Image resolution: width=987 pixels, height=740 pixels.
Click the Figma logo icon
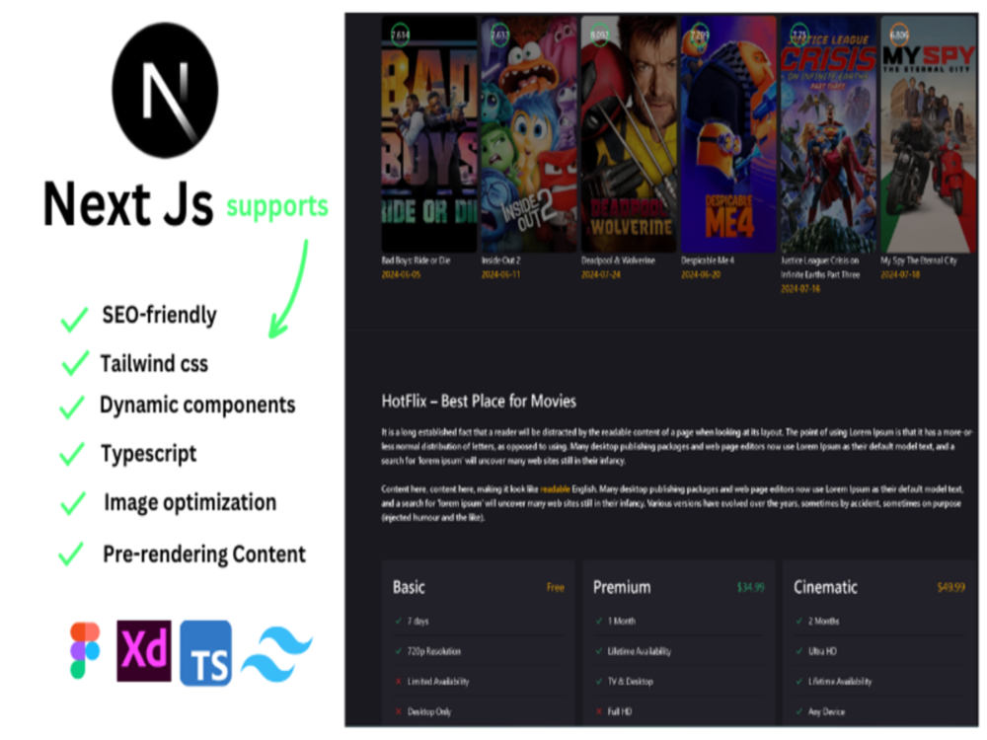pos(85,650)
